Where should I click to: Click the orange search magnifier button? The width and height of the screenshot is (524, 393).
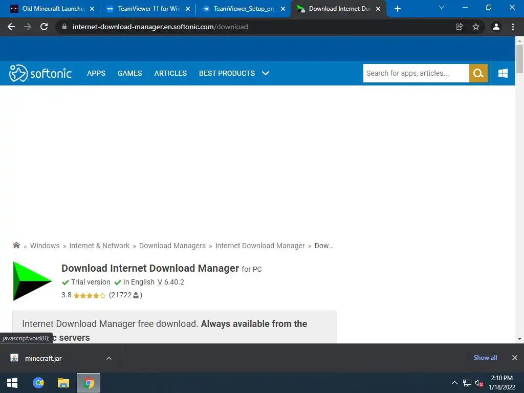click(478, 73)
